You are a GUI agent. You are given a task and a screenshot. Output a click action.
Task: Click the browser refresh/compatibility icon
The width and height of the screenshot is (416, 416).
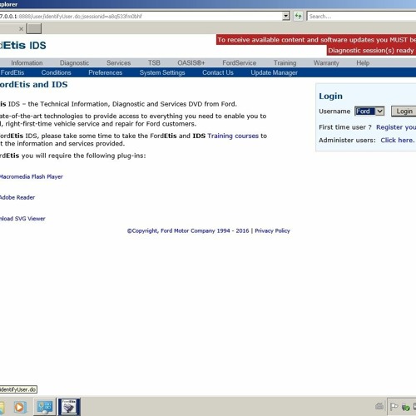[x=298, y=16]
